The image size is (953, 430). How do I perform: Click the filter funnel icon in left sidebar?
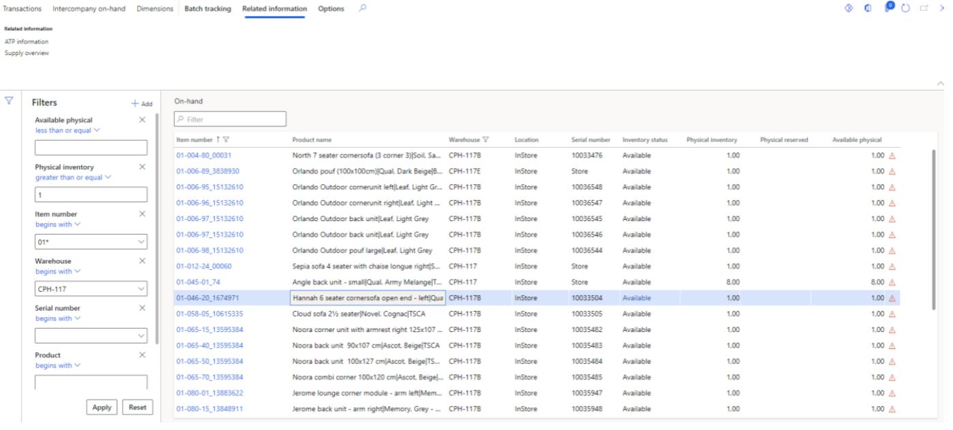tap(9, 100)
